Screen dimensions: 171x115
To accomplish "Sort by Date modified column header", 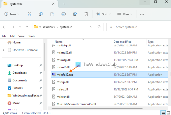I will [x=122, y=42].
